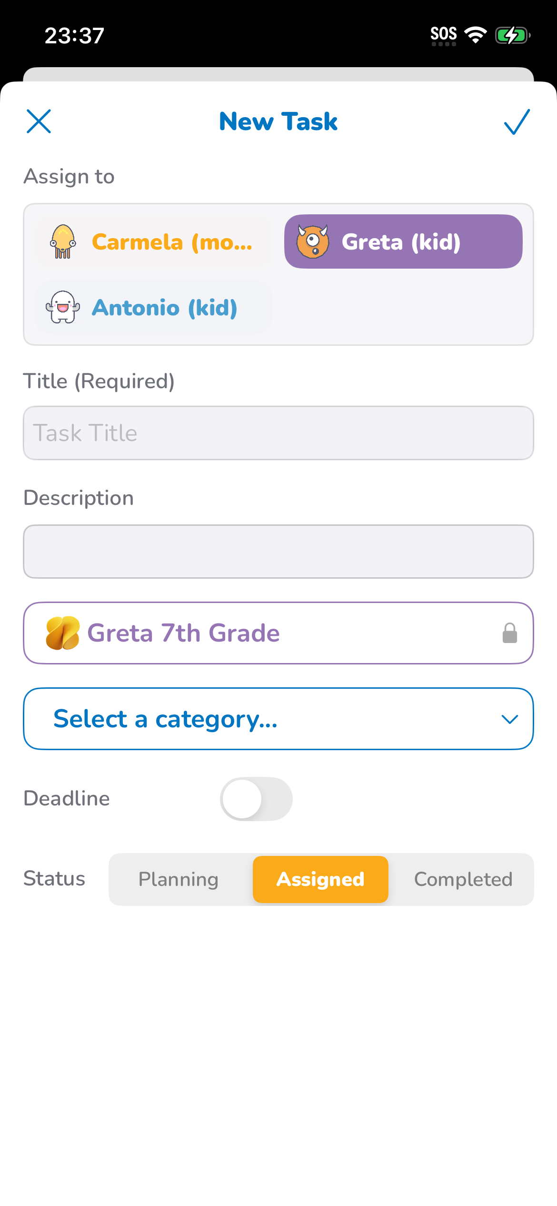The width and height of the screenshot is (557, 1206).
Task: Open the Greta 7th Grade selector
Action: pyautogui.click(x=278, y=633)
